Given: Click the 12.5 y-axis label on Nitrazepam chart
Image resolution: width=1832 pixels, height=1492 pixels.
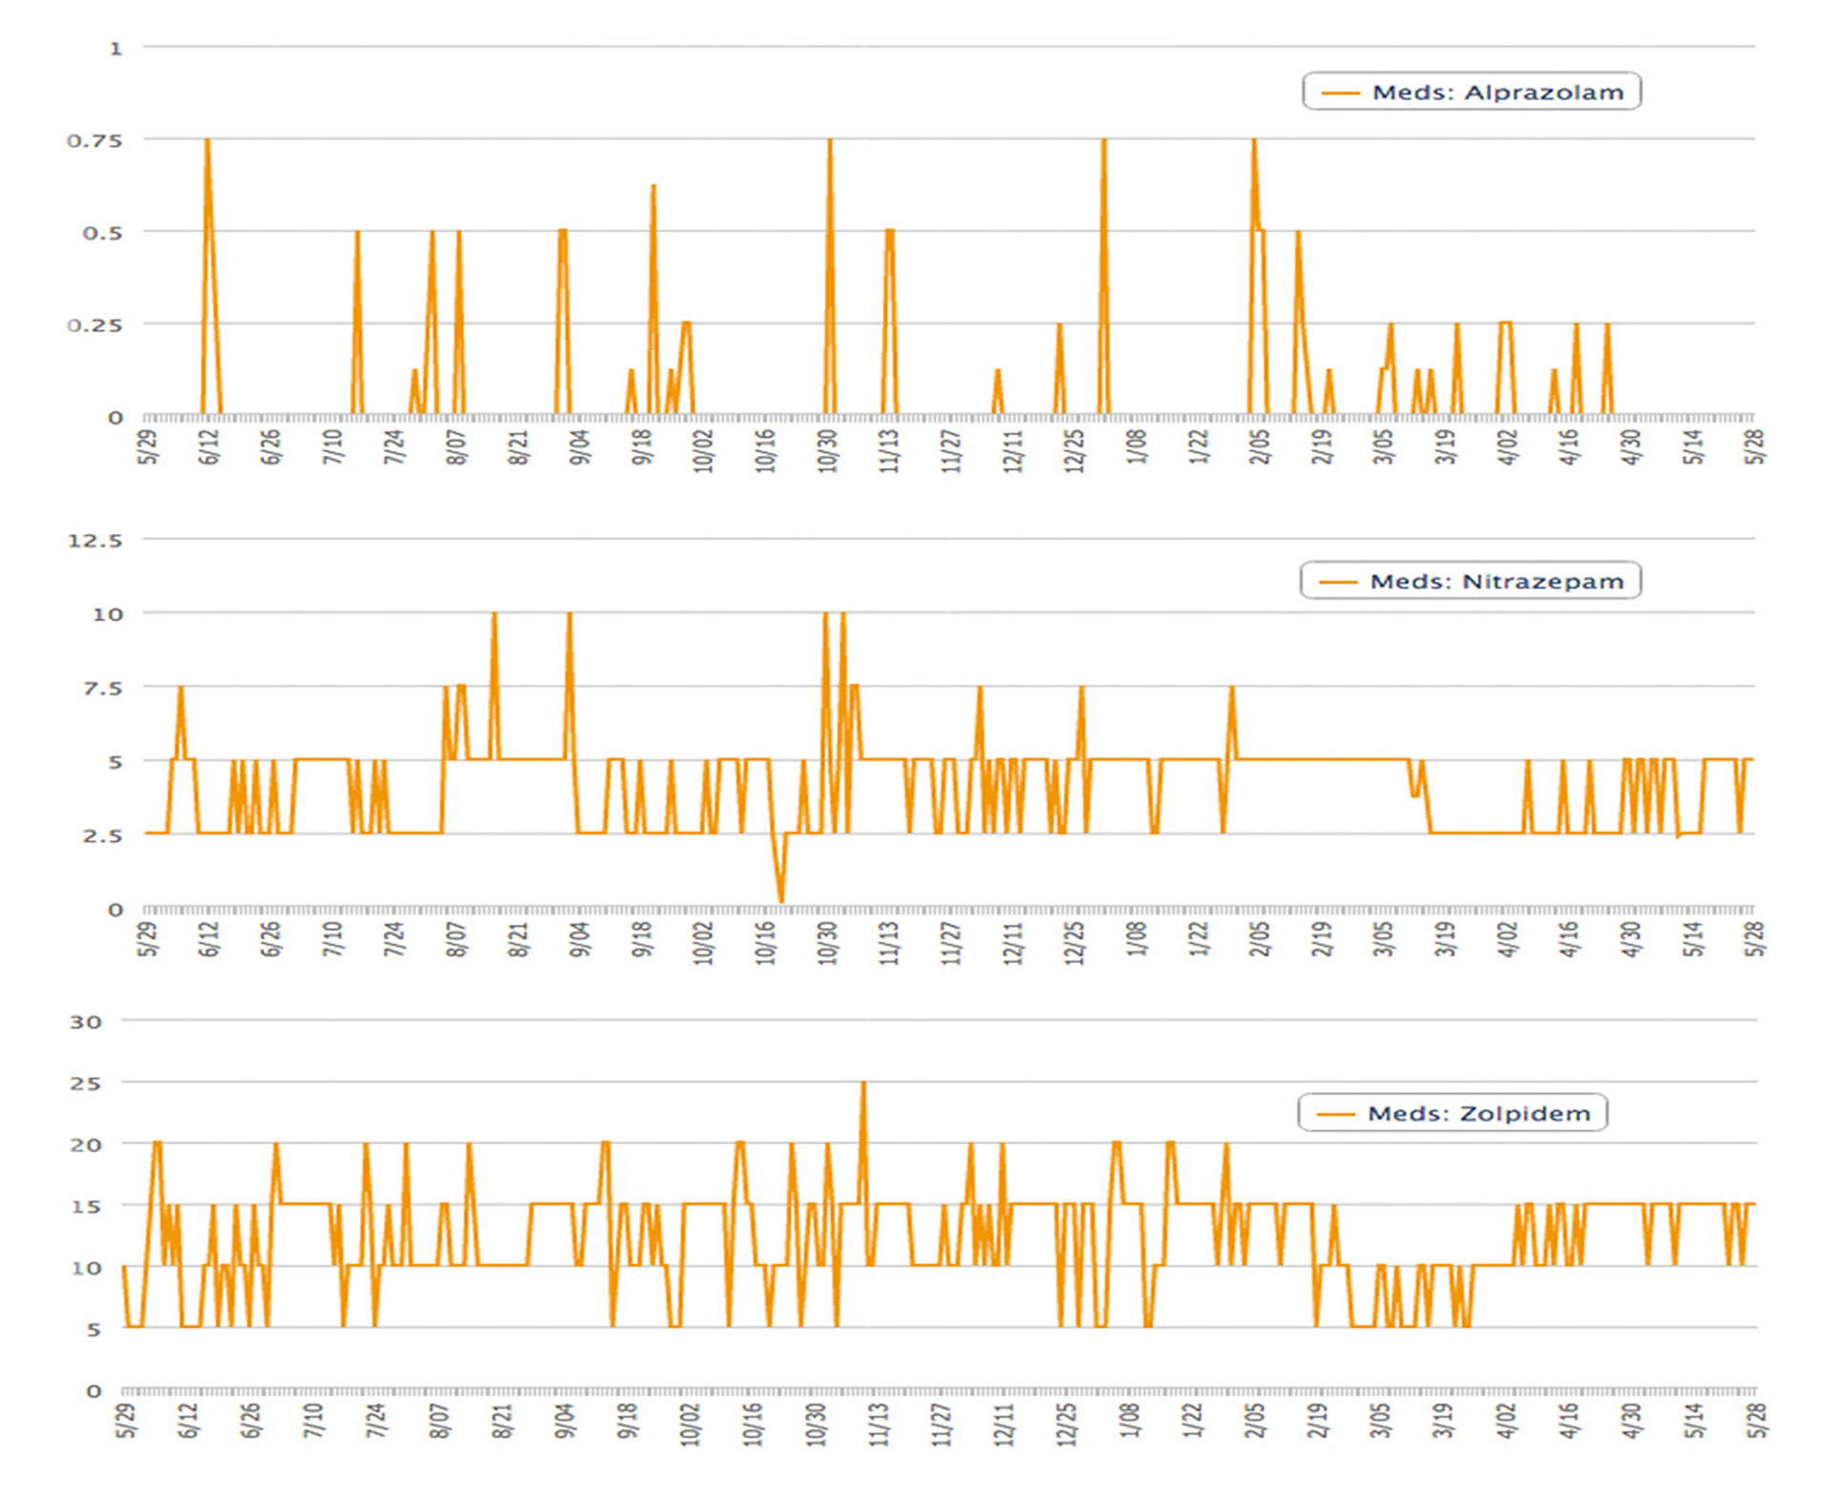Looking at the screenshot, I should (94, 541).
